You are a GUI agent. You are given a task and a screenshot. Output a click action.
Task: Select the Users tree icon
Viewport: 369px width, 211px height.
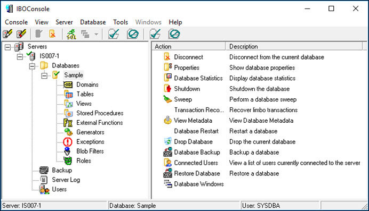44,189
